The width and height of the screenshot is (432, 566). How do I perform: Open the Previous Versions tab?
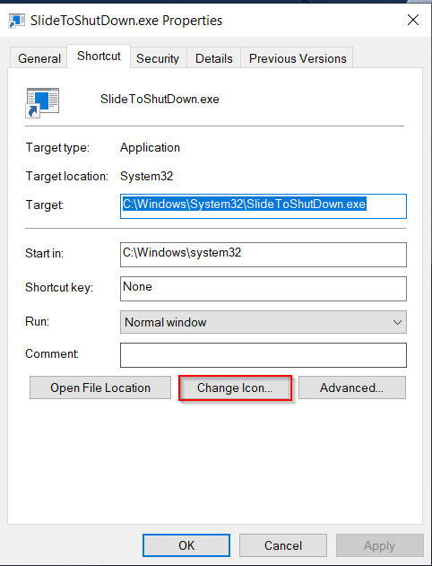click(298, 58)
